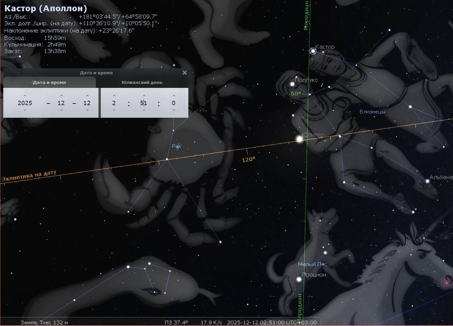Increase the year with the up arrow

[25, 95]
